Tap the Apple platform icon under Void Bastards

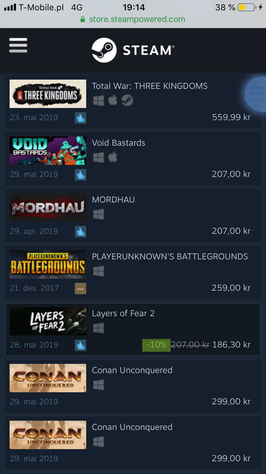113,157
